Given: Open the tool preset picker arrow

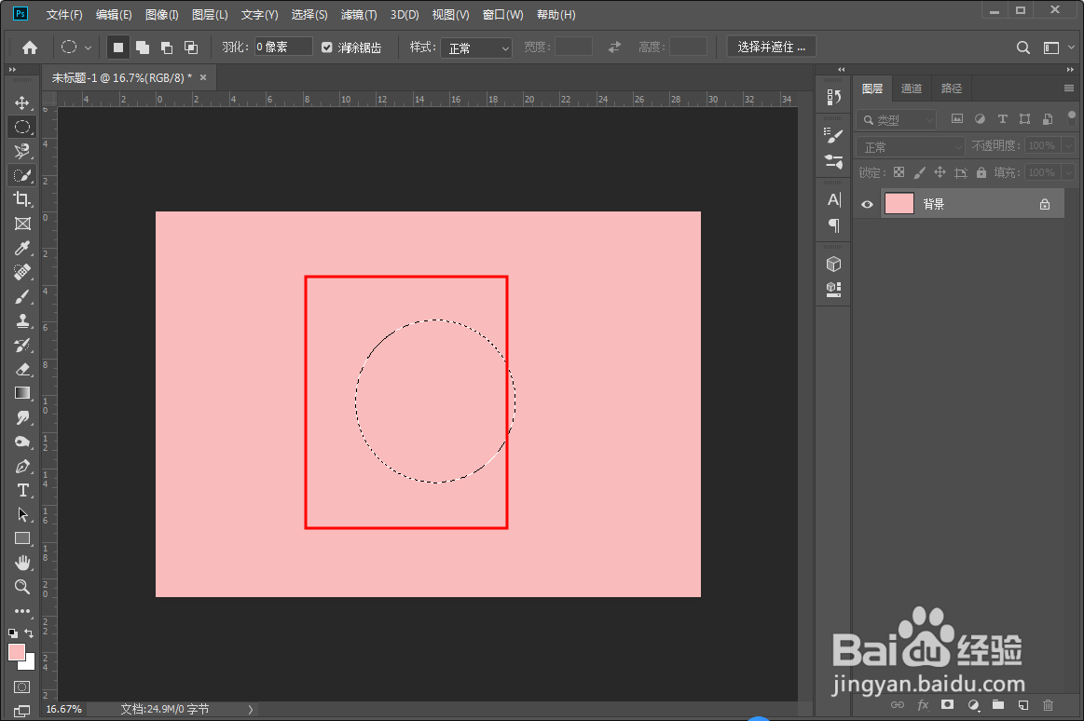Looking at the screenshot, I should 88,48.
